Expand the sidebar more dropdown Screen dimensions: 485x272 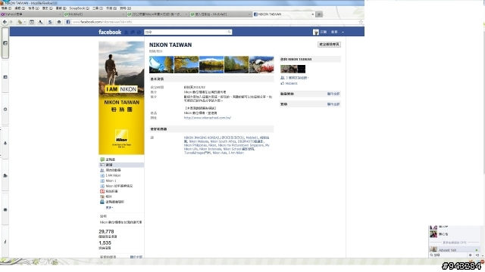click(x=109, y=208)
